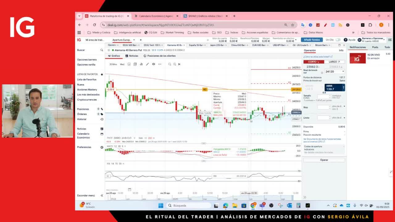Screen dimensions: 395x222
Task: Remove MACD indicator with its X
Action: tap(126, 146)
